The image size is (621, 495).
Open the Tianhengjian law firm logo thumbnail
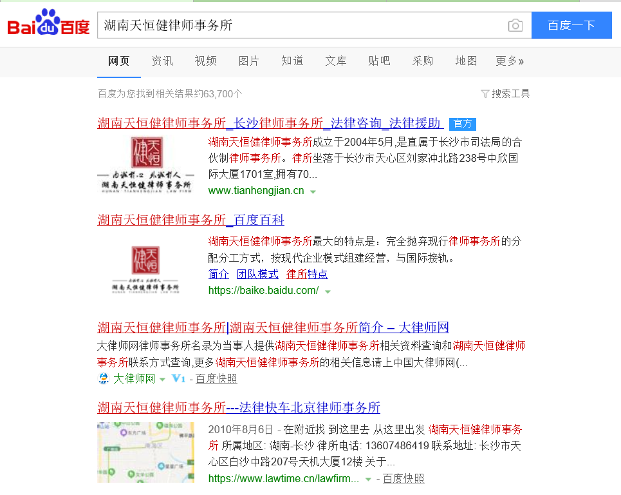pyautogui.click(x=146, y=164)
